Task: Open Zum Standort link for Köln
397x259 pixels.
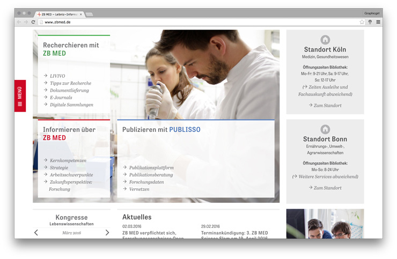Action: tap(327, 106)
